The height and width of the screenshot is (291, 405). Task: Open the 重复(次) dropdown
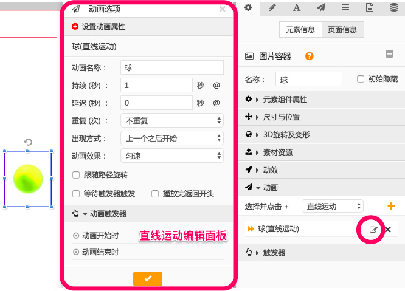coord(172,120)
